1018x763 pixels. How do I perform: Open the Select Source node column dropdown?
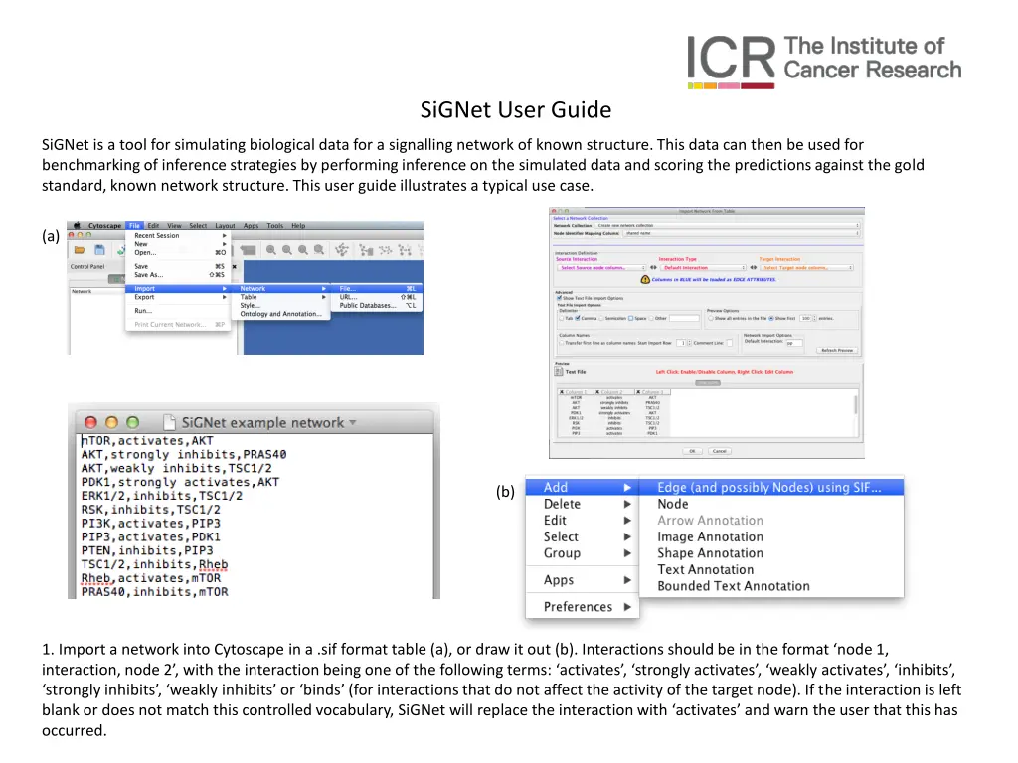coord(600,268)
